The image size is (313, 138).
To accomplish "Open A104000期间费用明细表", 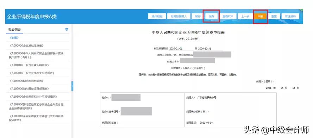I will pyautogui.click(x=26, y=81).
